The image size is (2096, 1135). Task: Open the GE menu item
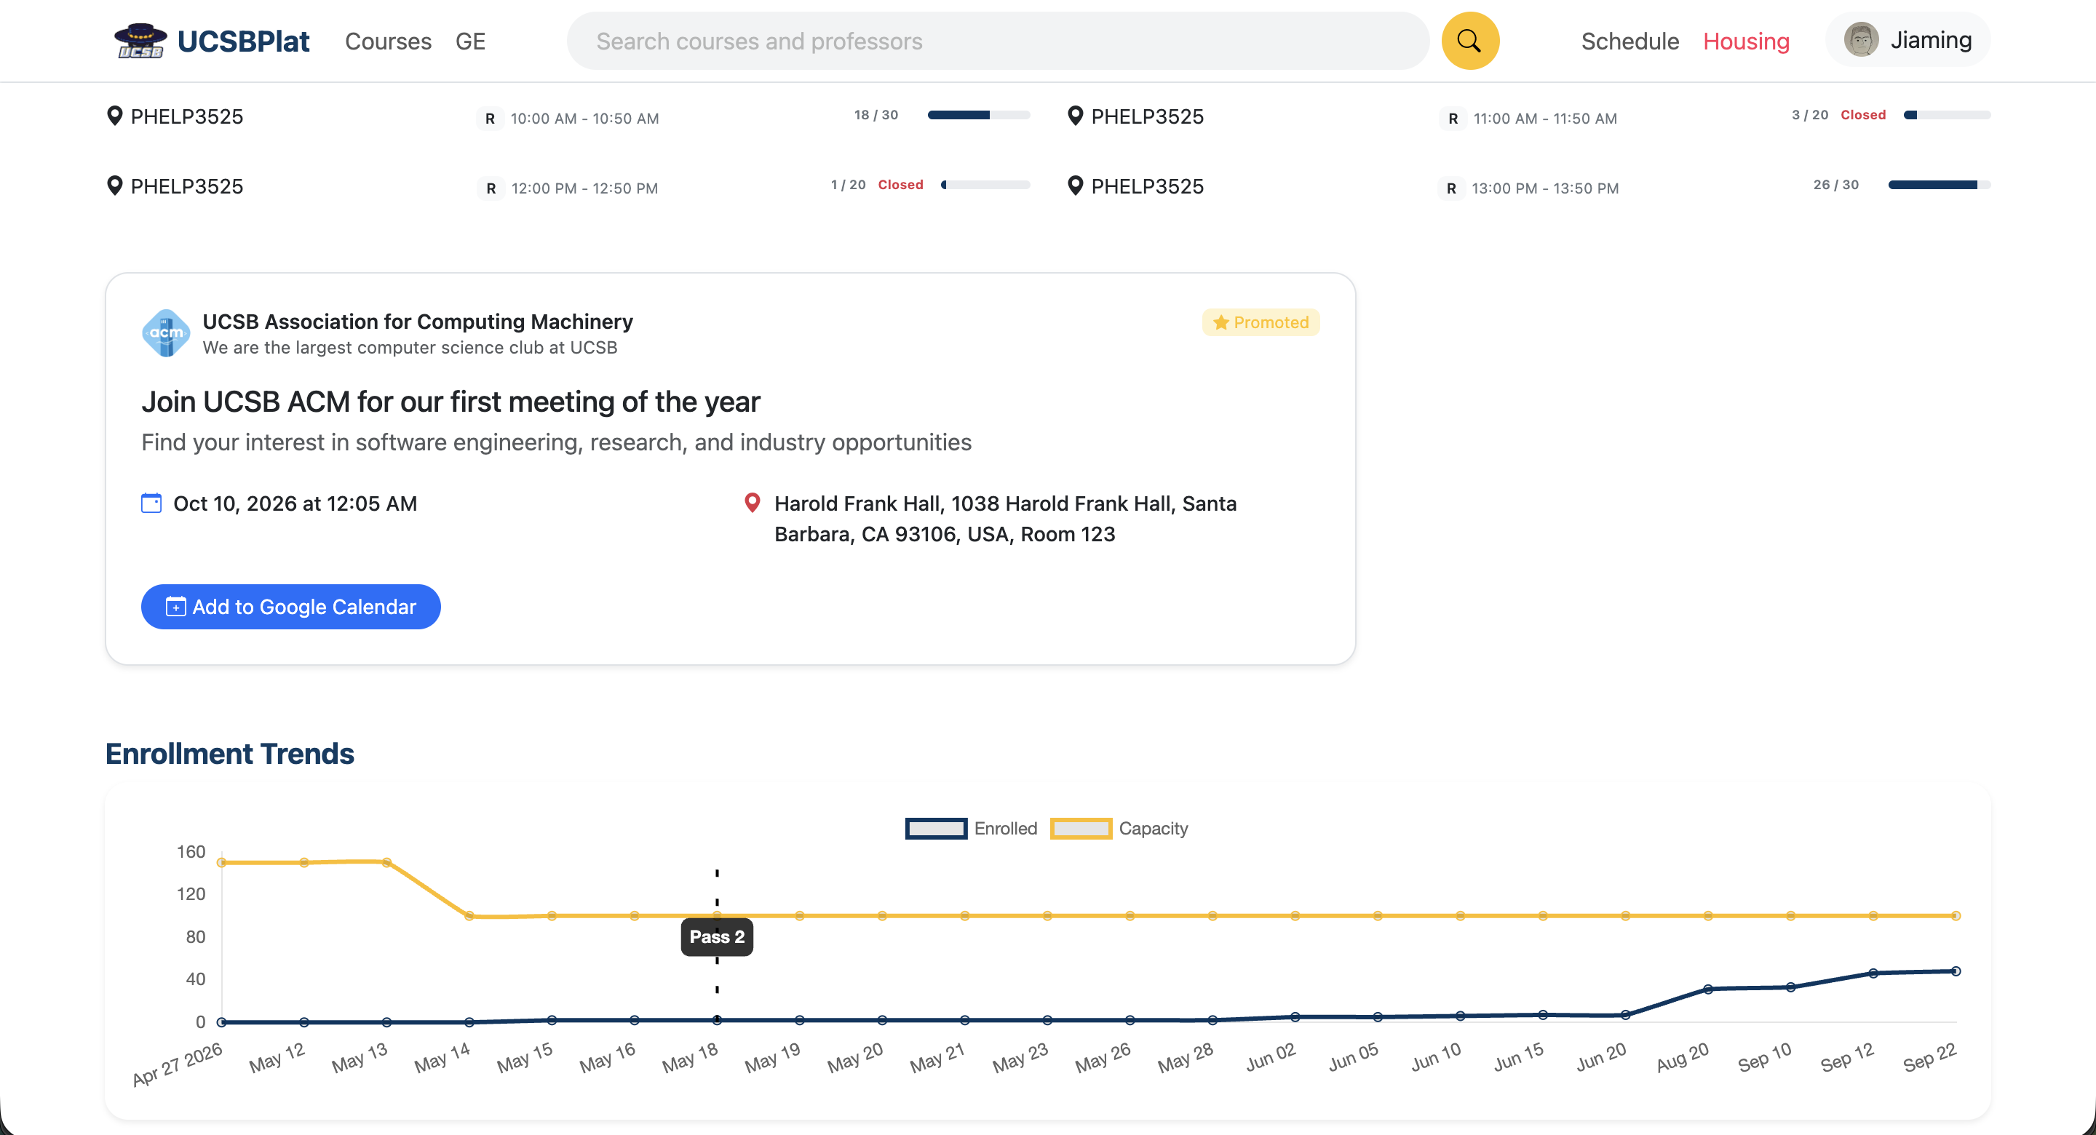pos(470,41)
